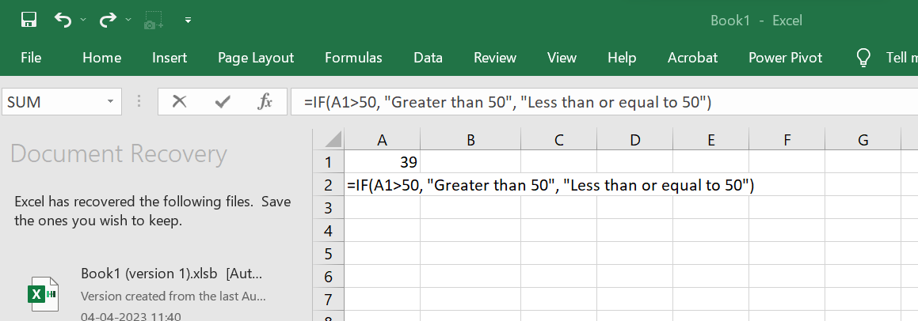Select row 3 header

coord(329,208)
